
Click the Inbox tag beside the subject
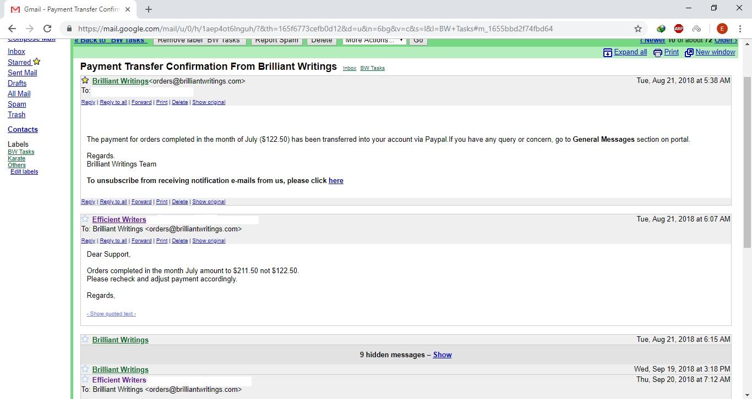[350, 68]
